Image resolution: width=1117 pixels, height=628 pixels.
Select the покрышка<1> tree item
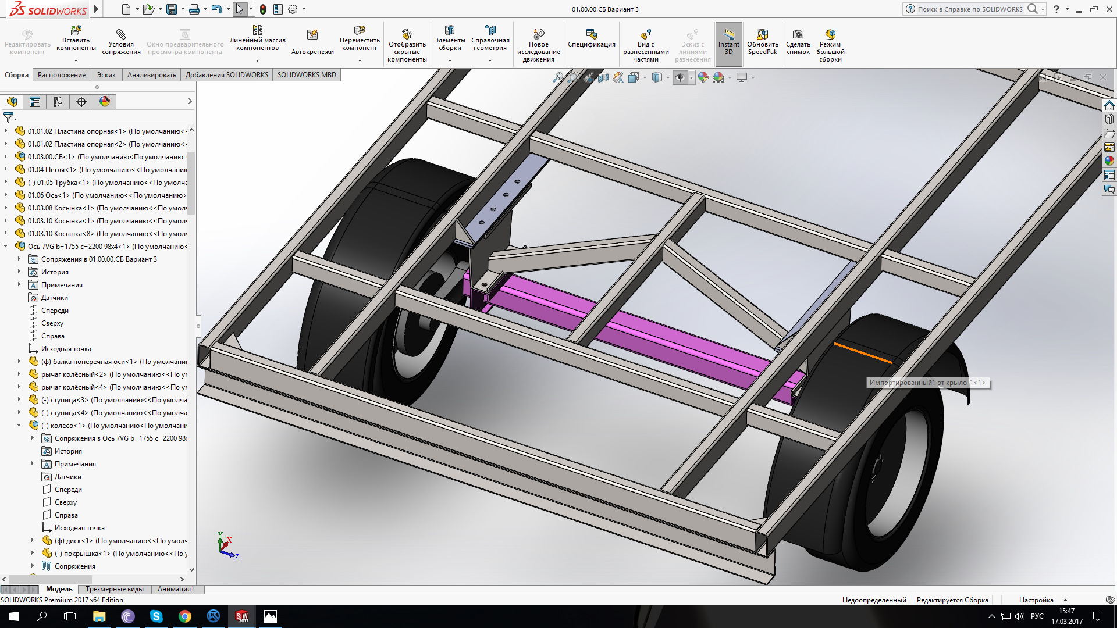114,554
